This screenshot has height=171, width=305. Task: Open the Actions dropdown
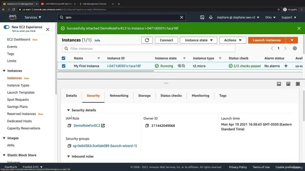click(x=233, y=40)
